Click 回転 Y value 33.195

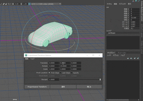[135, 18]
